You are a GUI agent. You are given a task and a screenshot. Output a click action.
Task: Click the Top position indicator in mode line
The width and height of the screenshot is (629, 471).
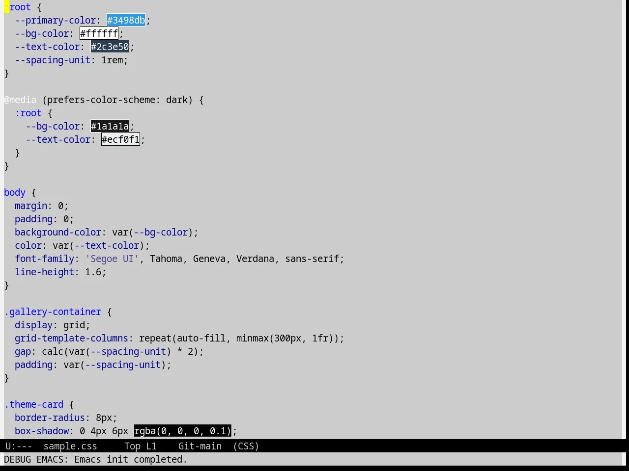point(133,446)
